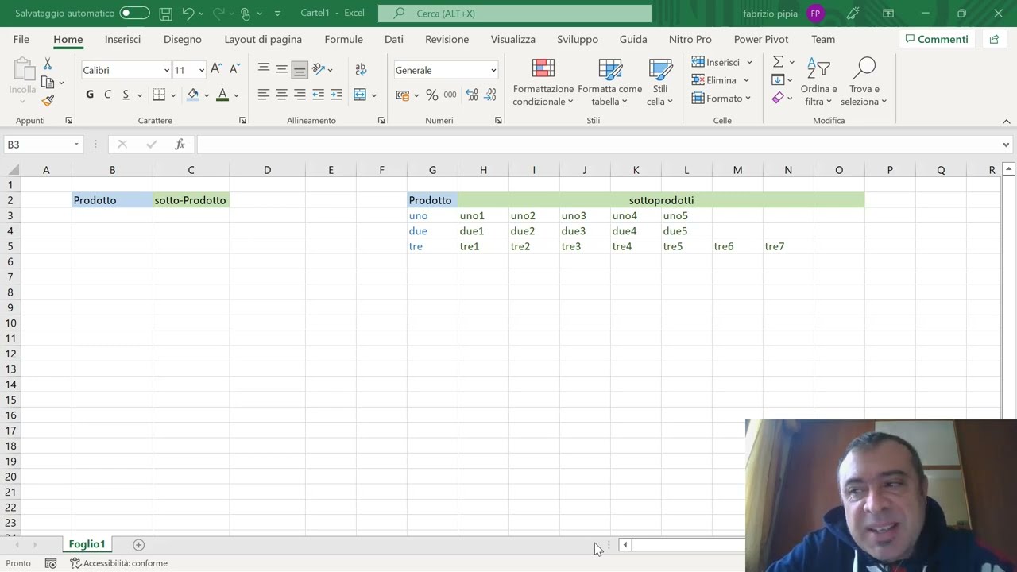Click the Borders icon

click(159, 95)
